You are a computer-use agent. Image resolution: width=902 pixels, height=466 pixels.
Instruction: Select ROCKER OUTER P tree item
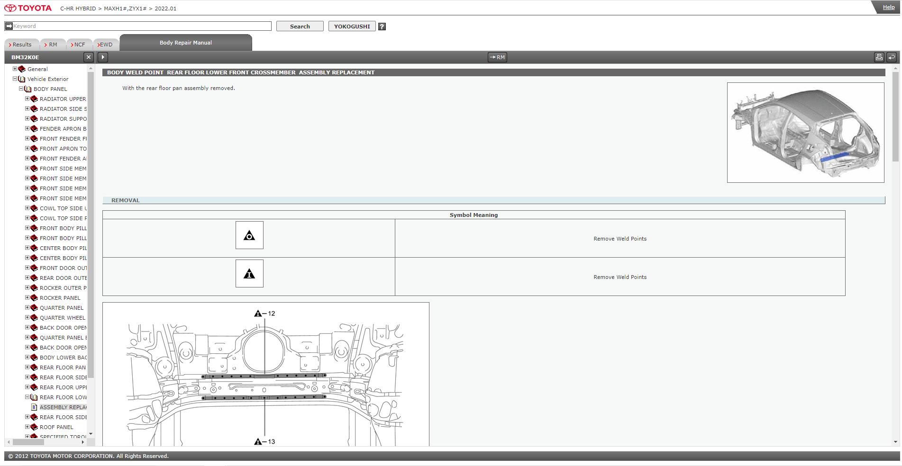tap(64, 288)
